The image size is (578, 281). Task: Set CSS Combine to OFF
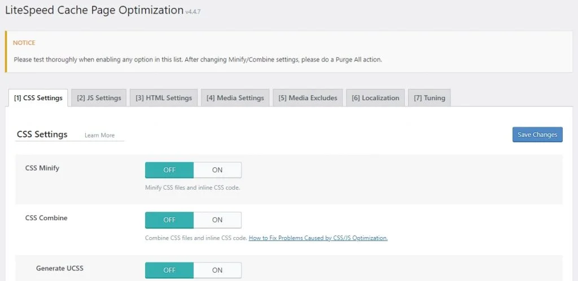click(169, 220)
